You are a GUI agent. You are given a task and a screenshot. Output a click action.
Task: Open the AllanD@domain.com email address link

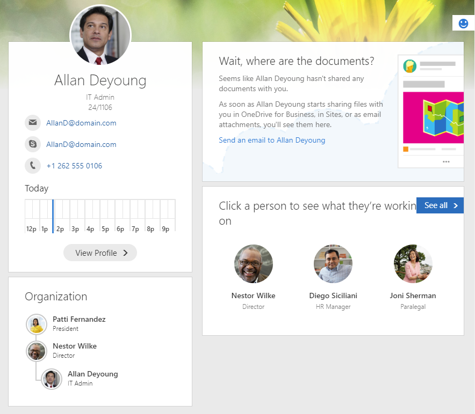tap(81, 123)
